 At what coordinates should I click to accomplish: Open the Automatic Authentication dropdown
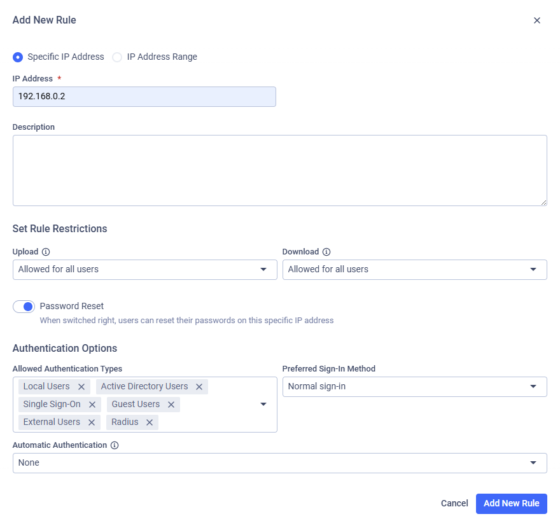pos(279,463)
